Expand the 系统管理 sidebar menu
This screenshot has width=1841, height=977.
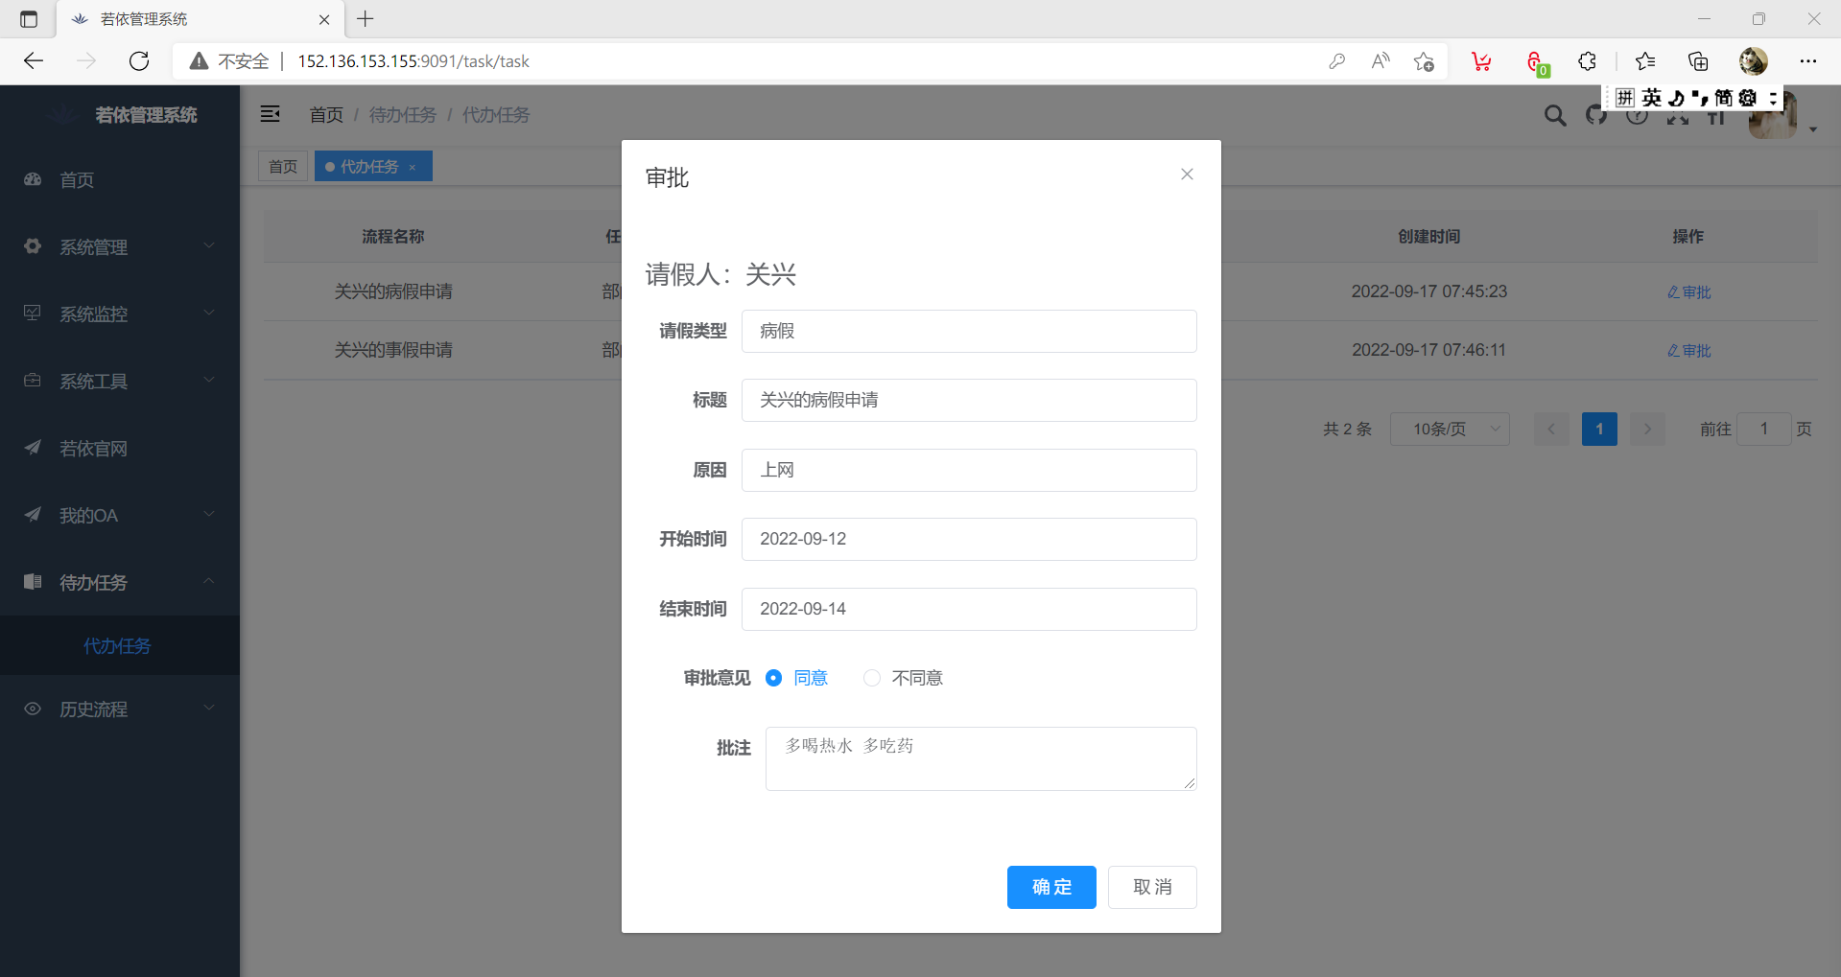click(x=119, y=247)
